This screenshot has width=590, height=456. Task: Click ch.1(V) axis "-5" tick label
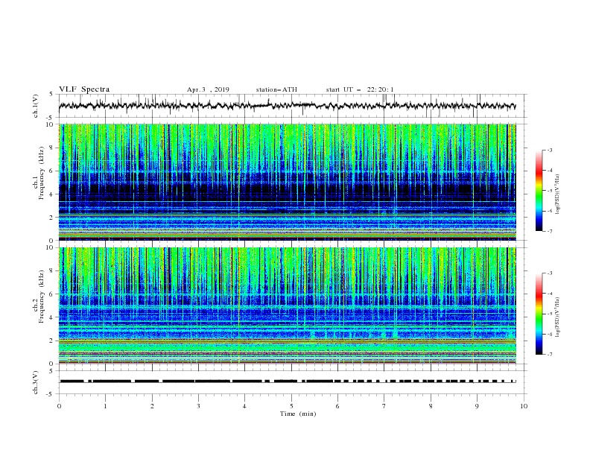[x=51, y=118]
